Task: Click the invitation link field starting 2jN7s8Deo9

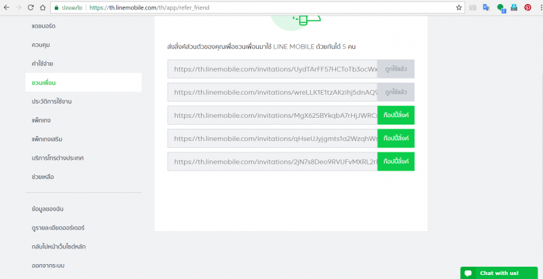Action: [x=273, y=162]
